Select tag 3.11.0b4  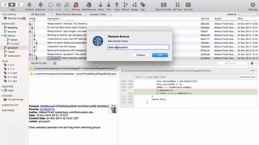[12, 81]
